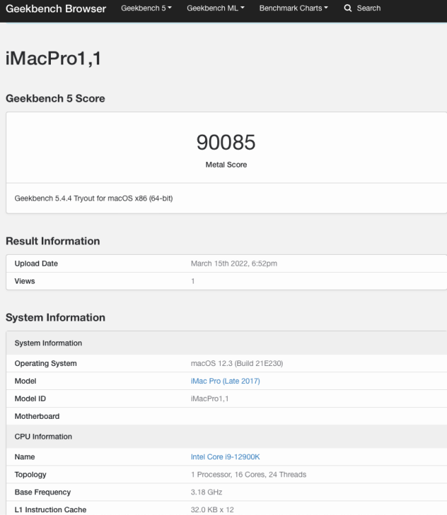447x515 pixels.
Task: Expand the Benchmark Charts dropdown
Action: [x=294, y=8]
